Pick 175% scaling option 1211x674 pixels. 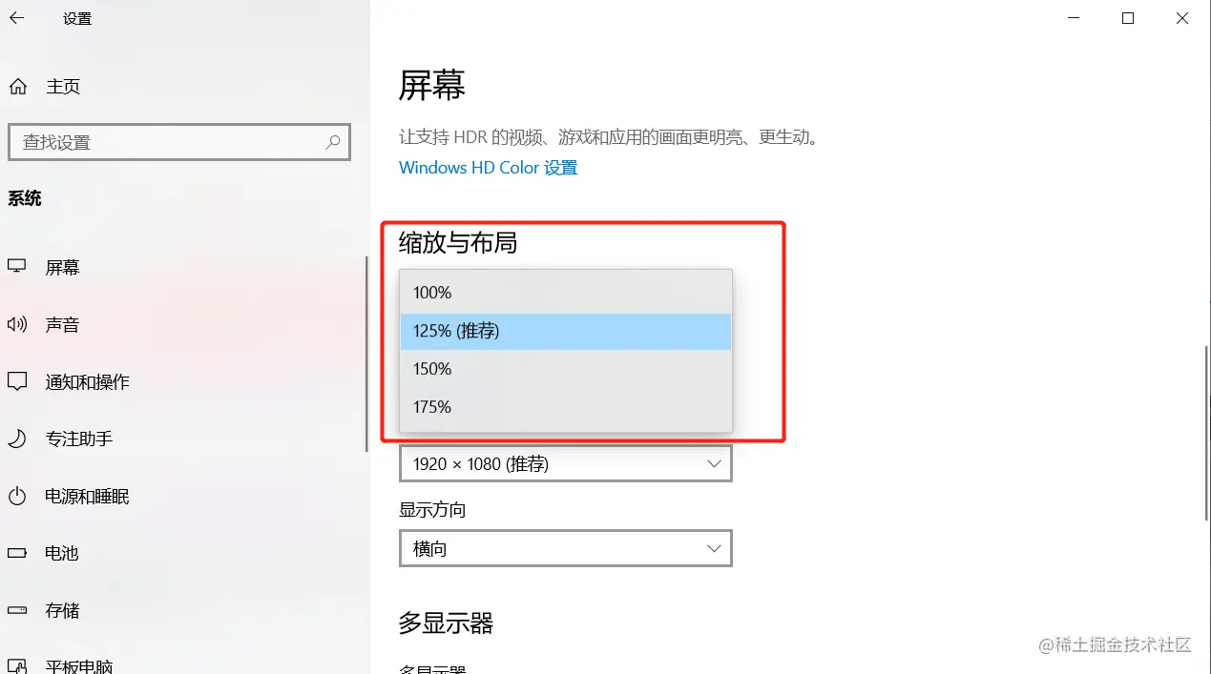point(566,407)
